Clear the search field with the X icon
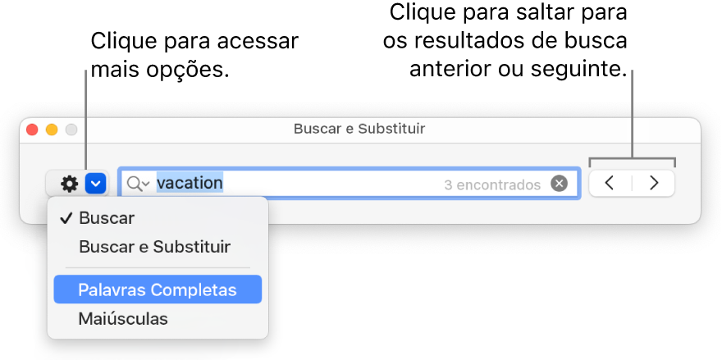 (x=560, y=184)
